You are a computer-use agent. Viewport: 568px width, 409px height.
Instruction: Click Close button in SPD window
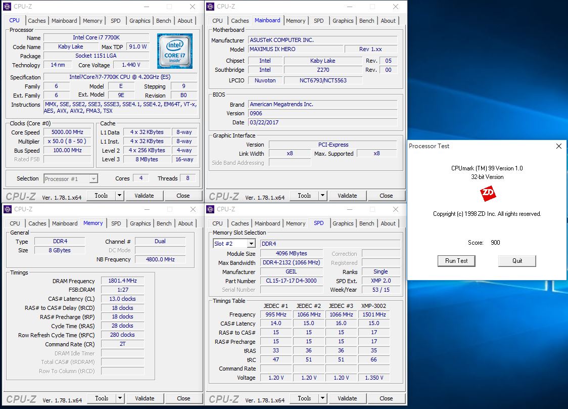[x=386, y=398]
